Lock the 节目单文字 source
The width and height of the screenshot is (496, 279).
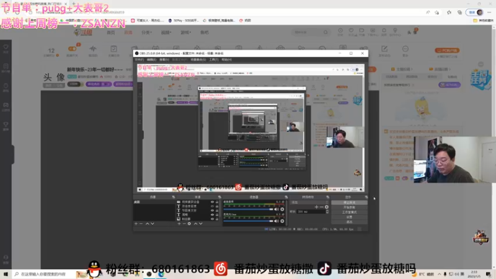(217, 210)
